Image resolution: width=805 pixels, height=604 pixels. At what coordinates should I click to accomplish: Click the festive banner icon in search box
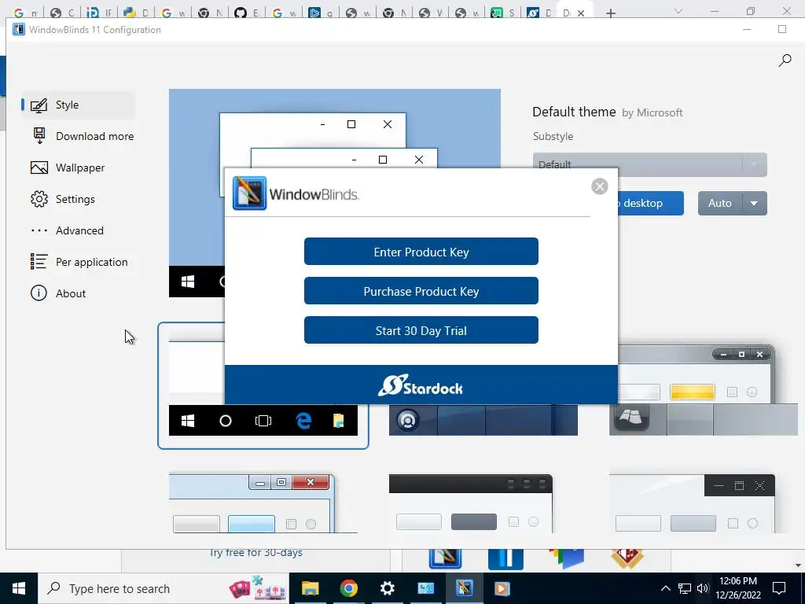[257, 588]
